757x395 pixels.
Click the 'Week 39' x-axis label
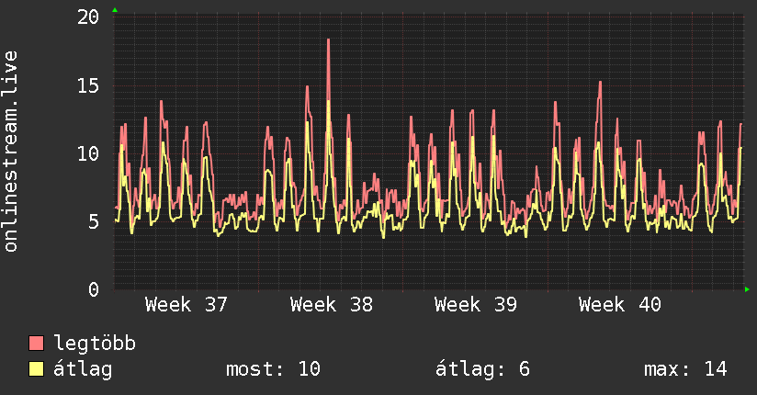tap(476, 305)
